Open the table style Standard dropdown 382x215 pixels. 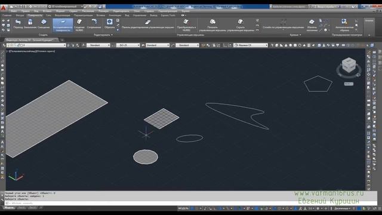click(158, 45)
